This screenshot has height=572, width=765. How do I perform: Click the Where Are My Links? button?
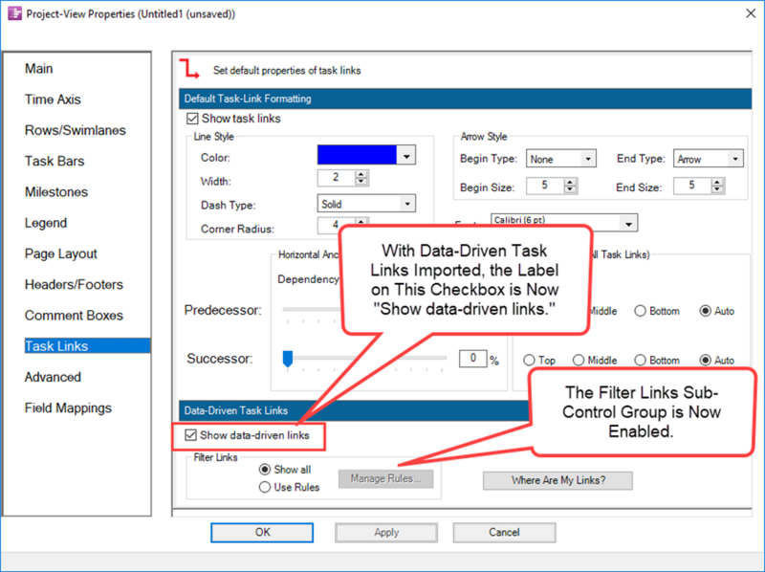pyautogui.click(x=557, y=480)
